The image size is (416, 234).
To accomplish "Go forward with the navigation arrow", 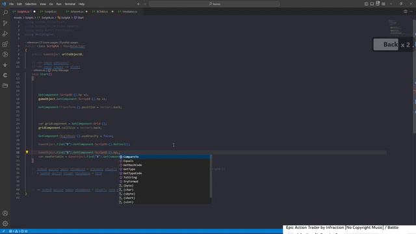I will pos(145,4).
